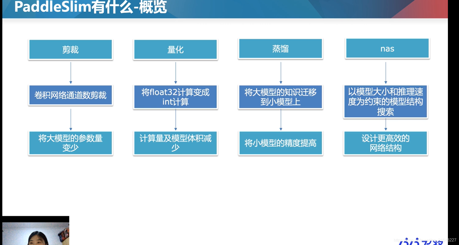Click the 量化 box

click(175, 49)
